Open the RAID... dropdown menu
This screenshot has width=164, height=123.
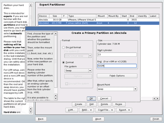(87, 110)
